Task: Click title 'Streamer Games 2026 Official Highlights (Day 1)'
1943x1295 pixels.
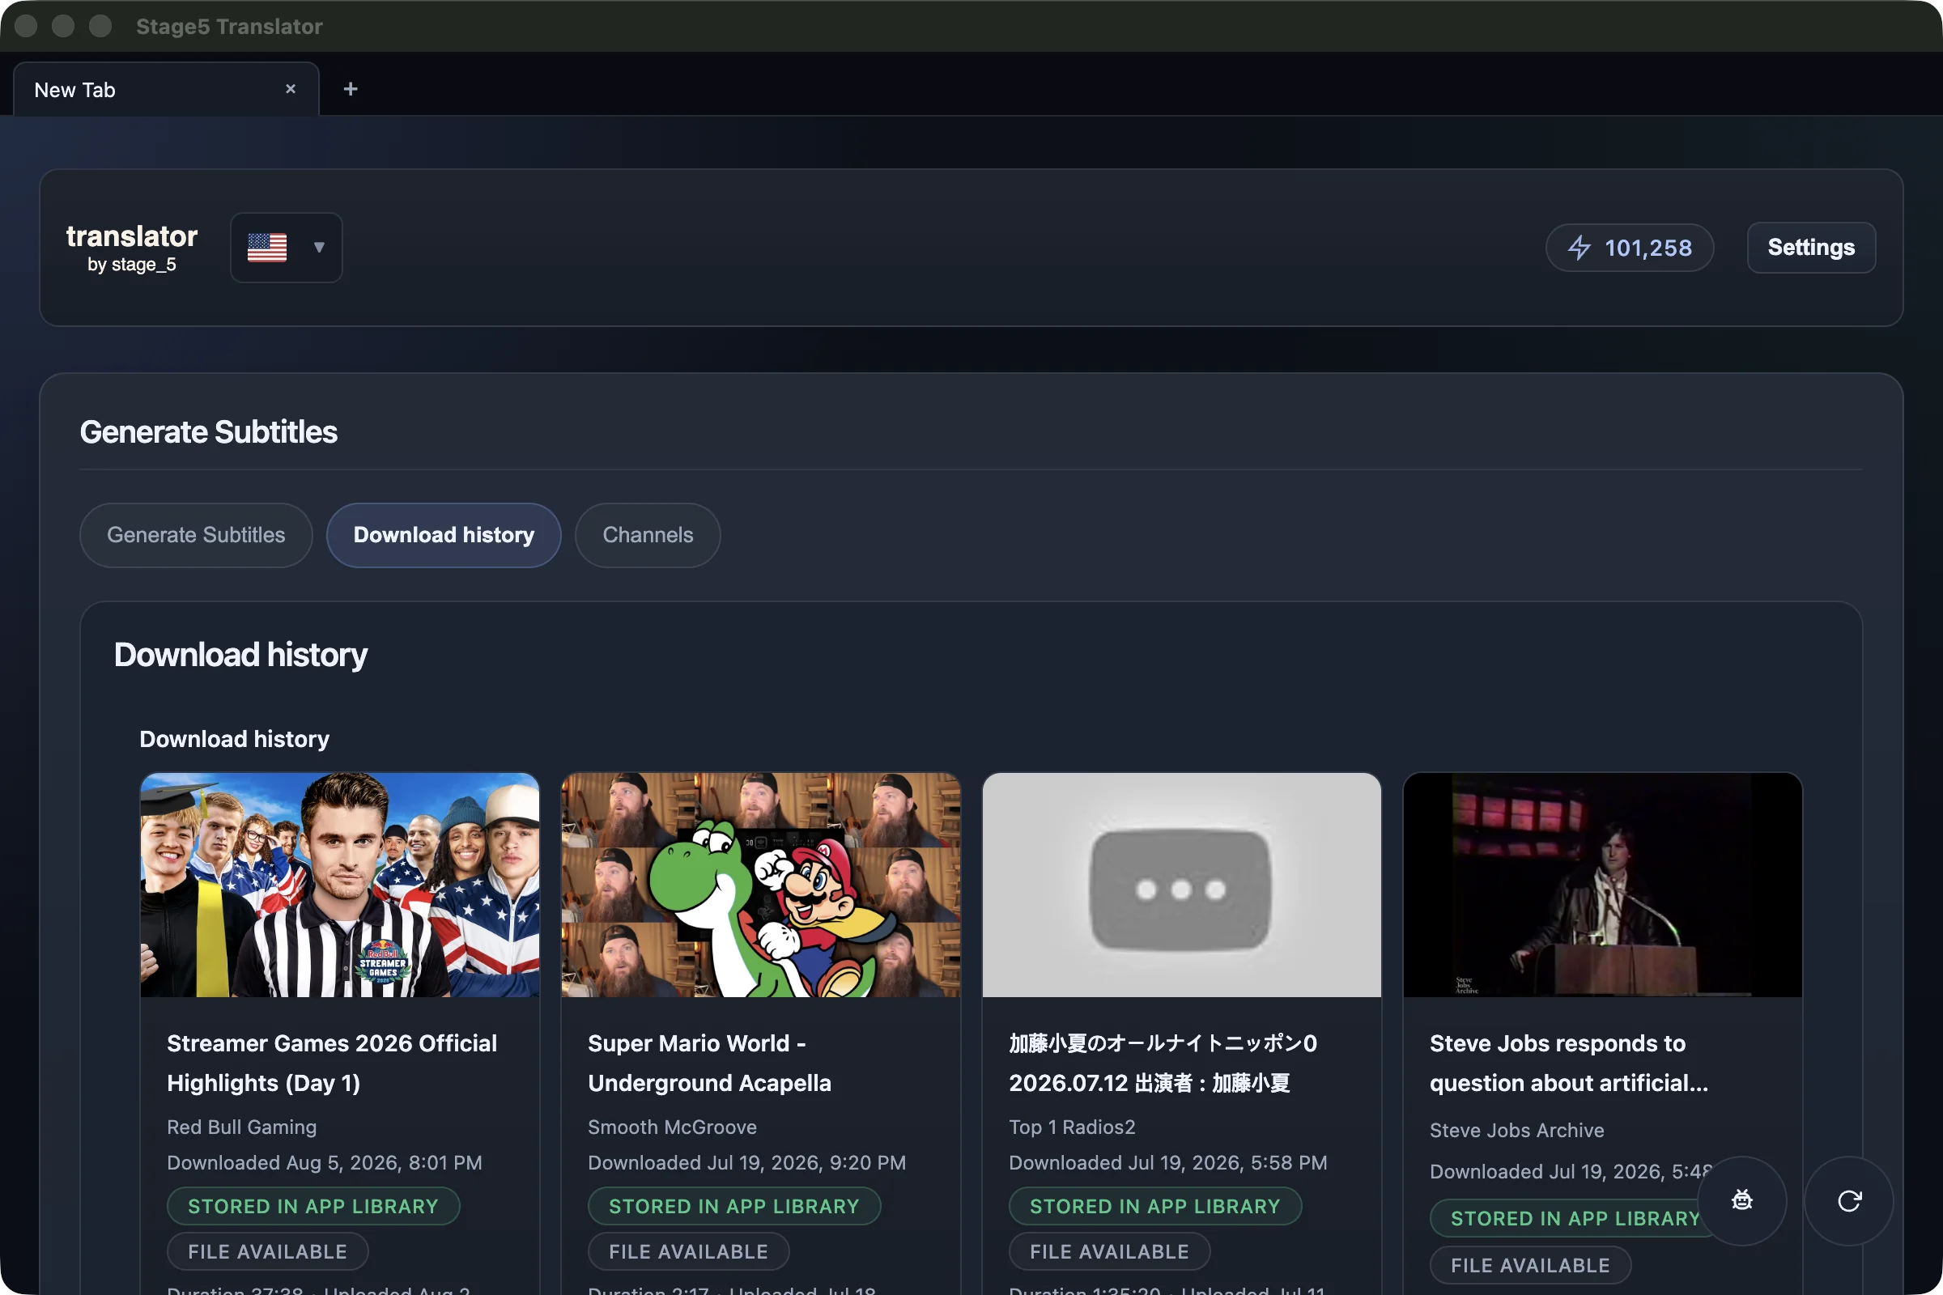Action: (x=332, y=1063)
